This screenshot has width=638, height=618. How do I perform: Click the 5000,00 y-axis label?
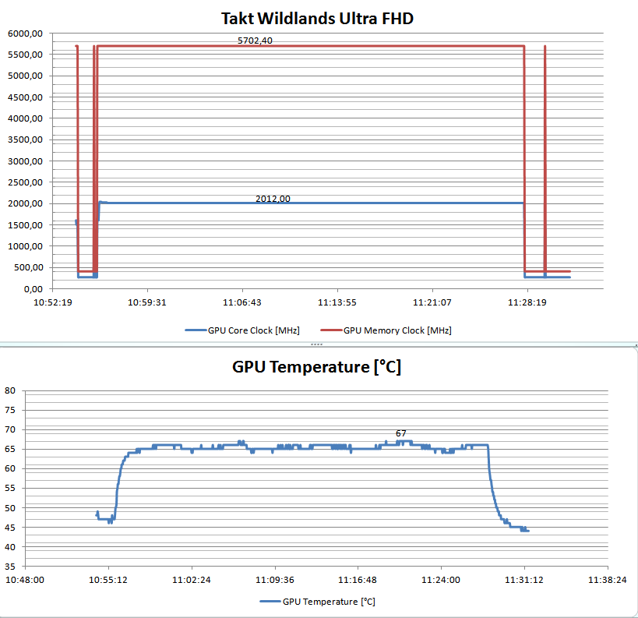[x=25, y=76]
